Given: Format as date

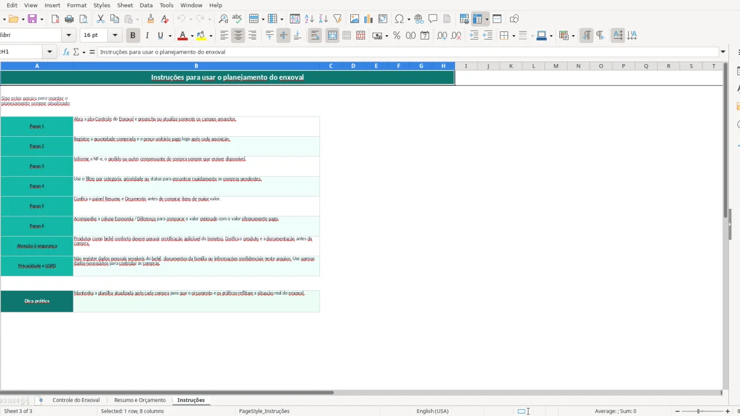Looking at the screenshot, I should click(x=425, y=36).
